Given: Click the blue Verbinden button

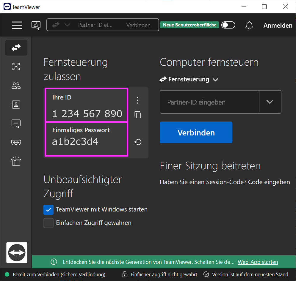Looking at the screenshot, I should [x=196, y=132].
